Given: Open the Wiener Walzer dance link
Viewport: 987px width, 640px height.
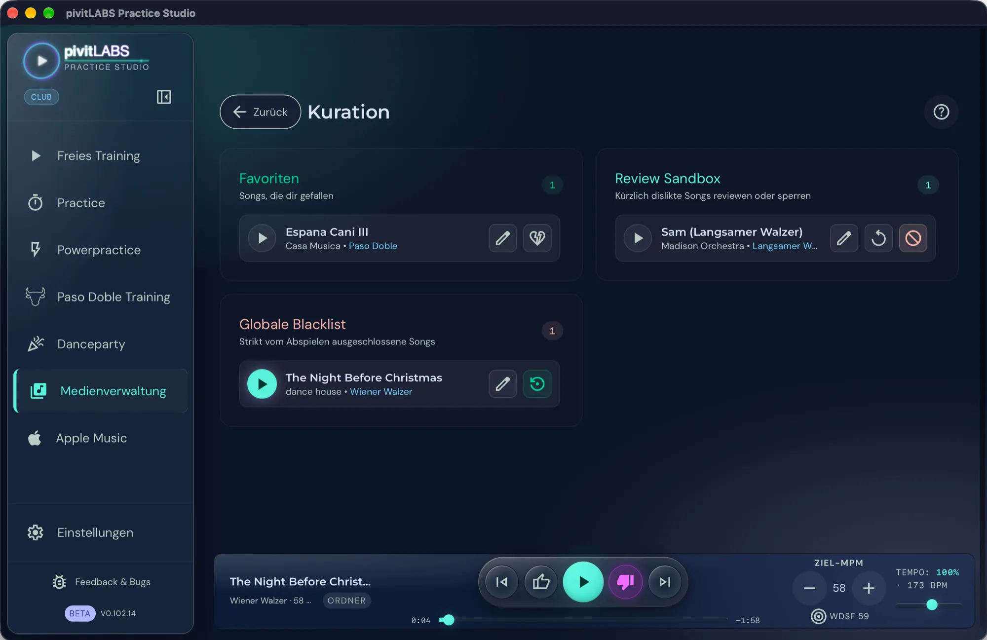Looking at the screenshot, I should (x=381, y=391).
